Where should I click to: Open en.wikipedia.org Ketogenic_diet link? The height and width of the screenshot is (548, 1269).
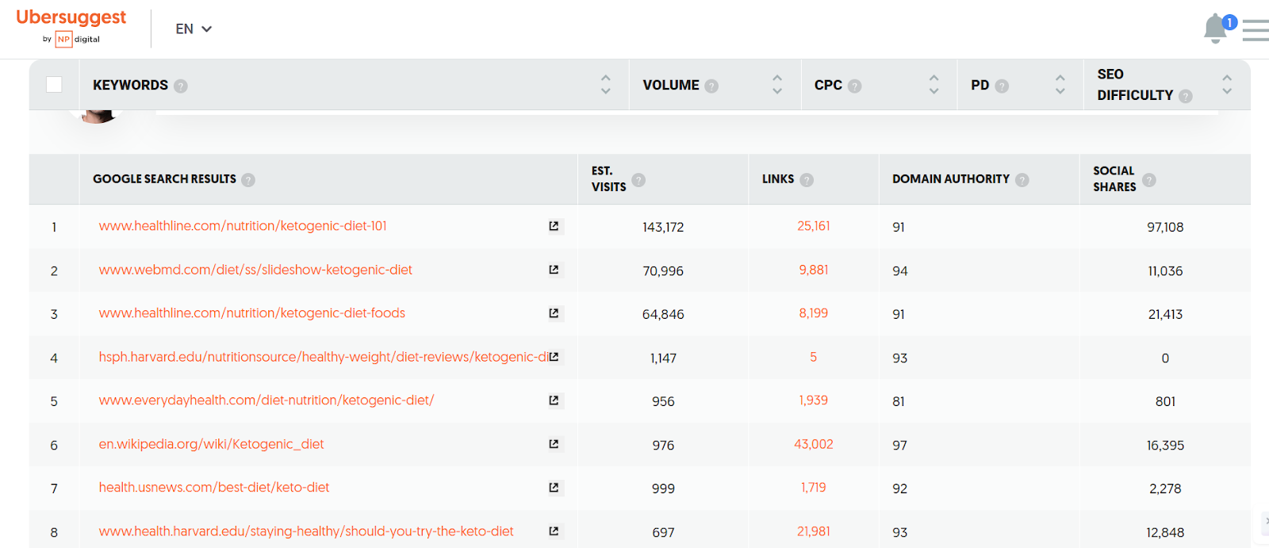[211, 444]
